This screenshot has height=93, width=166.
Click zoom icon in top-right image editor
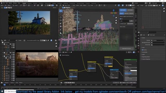click(x=164, y=9)
